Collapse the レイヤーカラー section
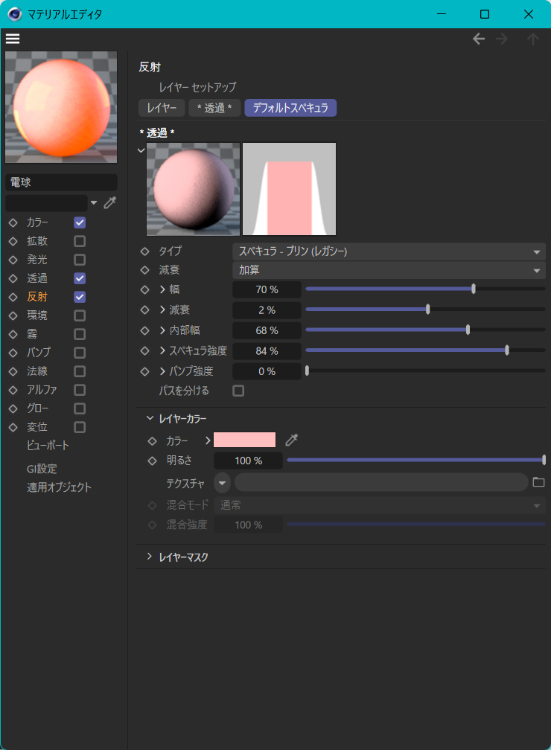551x750 pixels. tap(150, 419)
